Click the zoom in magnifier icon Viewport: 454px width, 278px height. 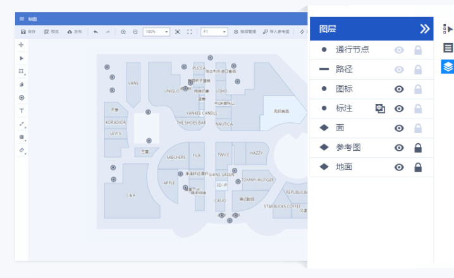[x=123, y=32]
